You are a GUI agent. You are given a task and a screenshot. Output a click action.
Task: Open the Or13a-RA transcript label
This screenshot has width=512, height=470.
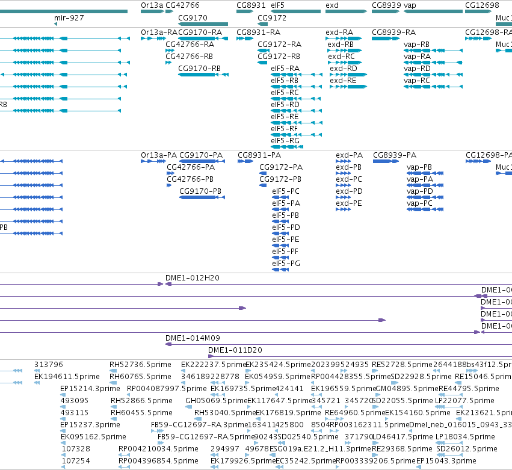[159, 32]
